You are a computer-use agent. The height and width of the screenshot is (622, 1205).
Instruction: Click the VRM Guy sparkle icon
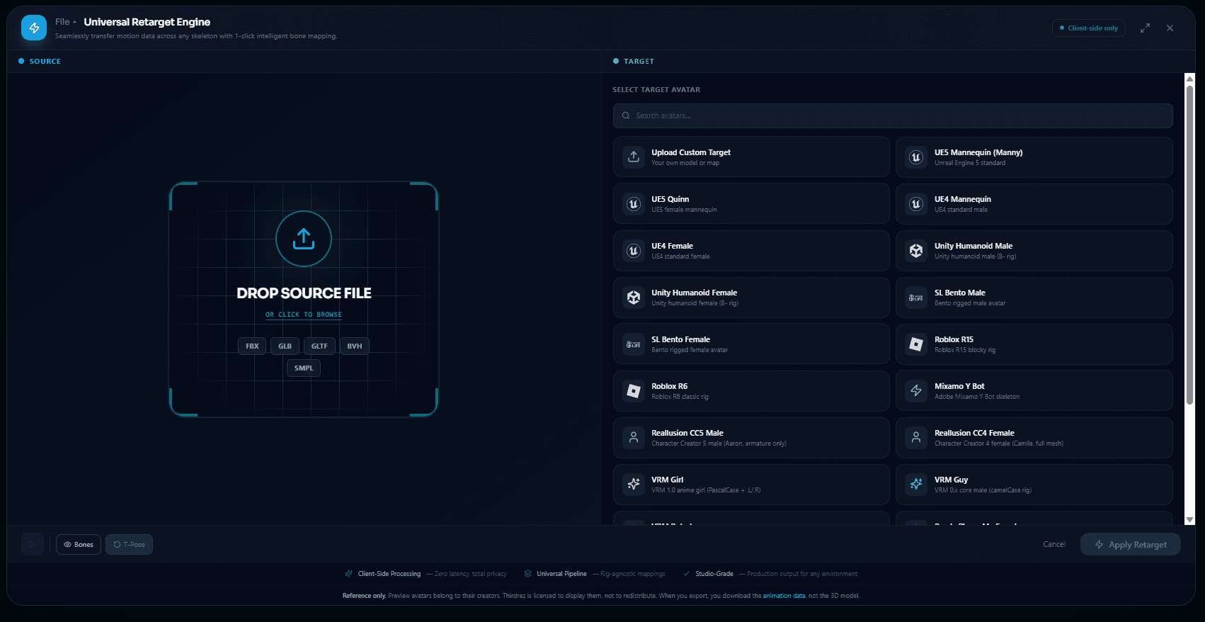click(x=916, y=484)
